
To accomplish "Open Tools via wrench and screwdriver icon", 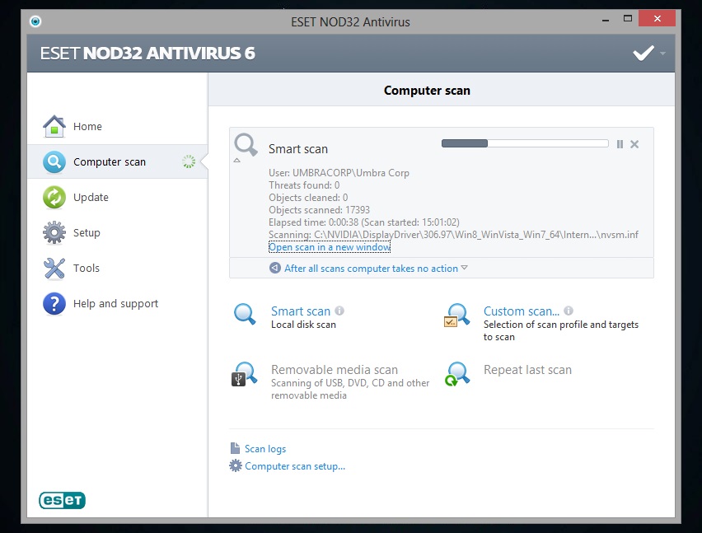I will coord(54,268).
